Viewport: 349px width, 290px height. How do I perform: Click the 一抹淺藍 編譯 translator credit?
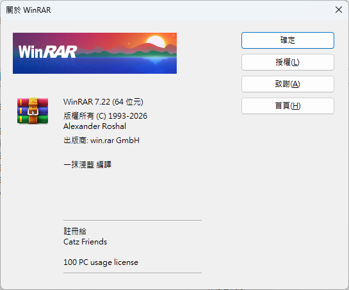click(x=87, y=165)
